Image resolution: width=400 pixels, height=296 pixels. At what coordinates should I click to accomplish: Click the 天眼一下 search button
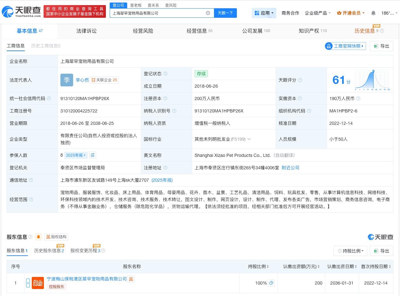(225, 13)
